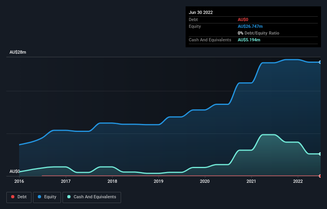Click the 2022 axis label
The height and width of the screenshot is (209, 327).
[x=298, y=181]
